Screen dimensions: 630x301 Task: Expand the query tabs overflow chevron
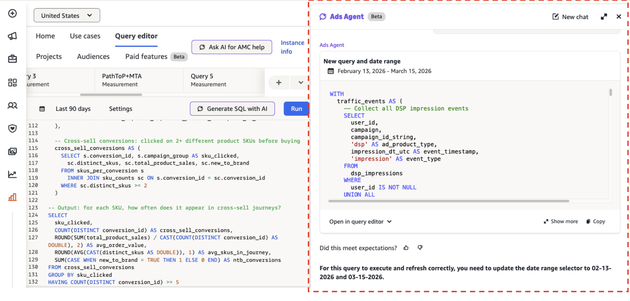click(301, 82)
